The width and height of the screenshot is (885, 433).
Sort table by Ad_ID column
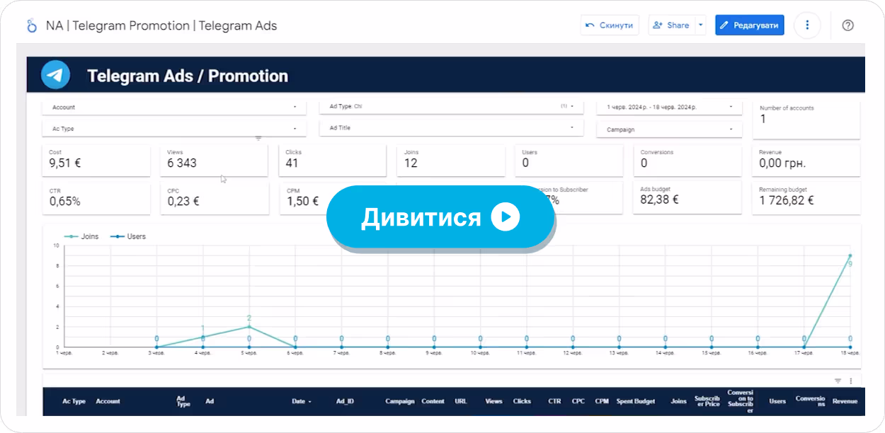point(345,401)
